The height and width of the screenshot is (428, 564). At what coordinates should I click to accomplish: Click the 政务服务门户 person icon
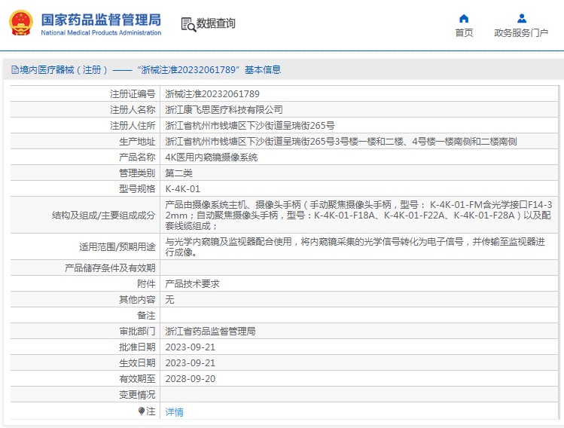click(521, 18)
